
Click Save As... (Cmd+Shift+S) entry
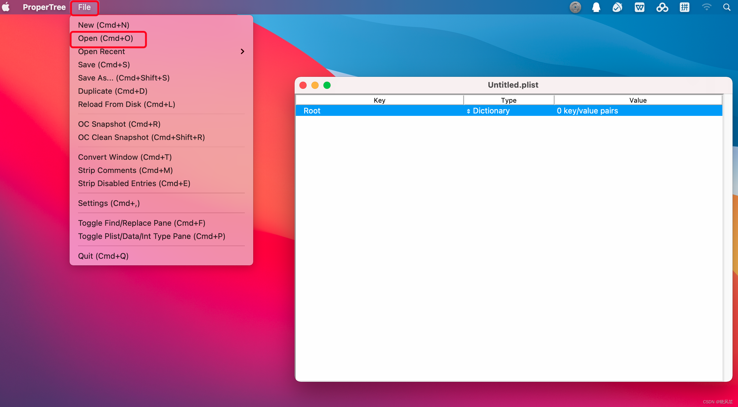124,78
